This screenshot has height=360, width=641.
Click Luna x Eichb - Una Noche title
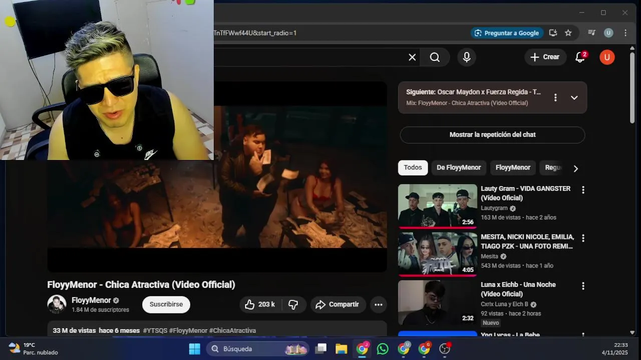518,289
